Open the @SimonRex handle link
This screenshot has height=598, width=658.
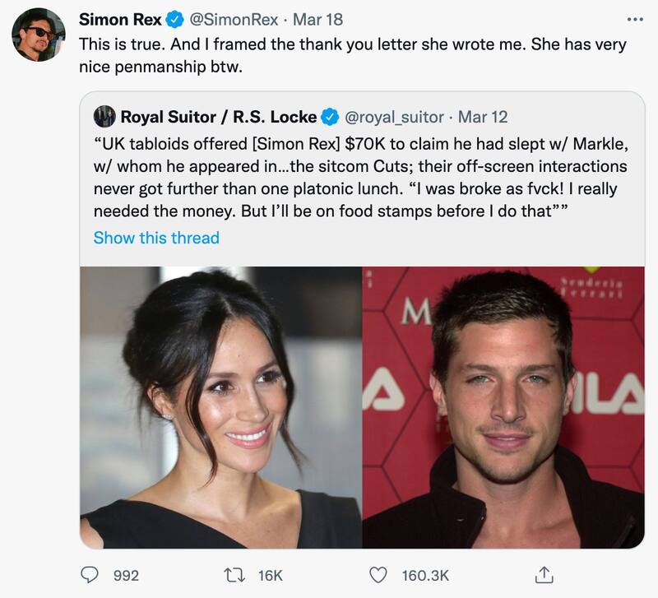point(234,19)
